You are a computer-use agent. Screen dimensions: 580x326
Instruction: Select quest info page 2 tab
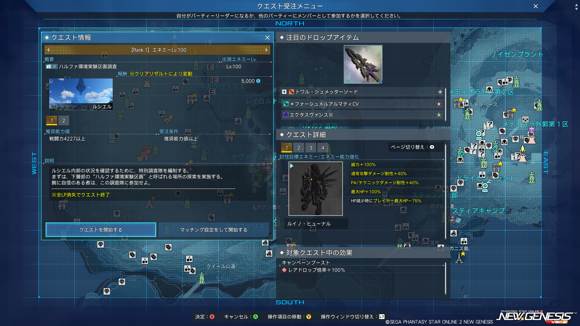pyautogui.click(x=63, y=120)
